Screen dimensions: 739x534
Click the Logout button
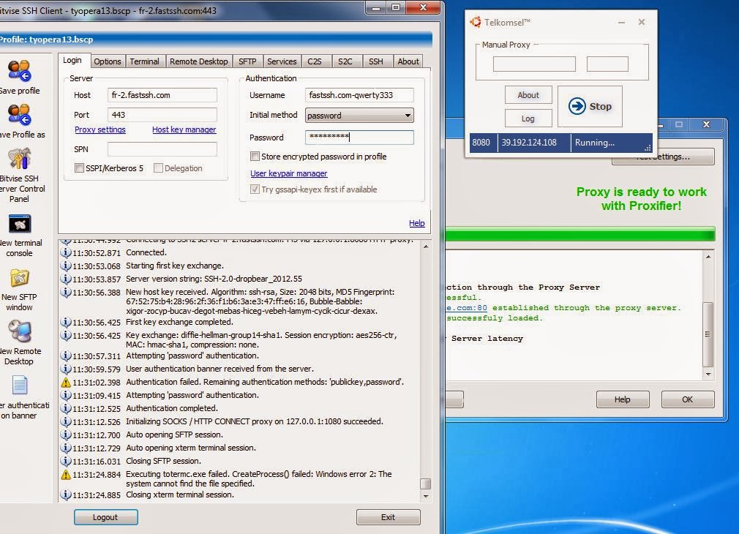point(105,517)
